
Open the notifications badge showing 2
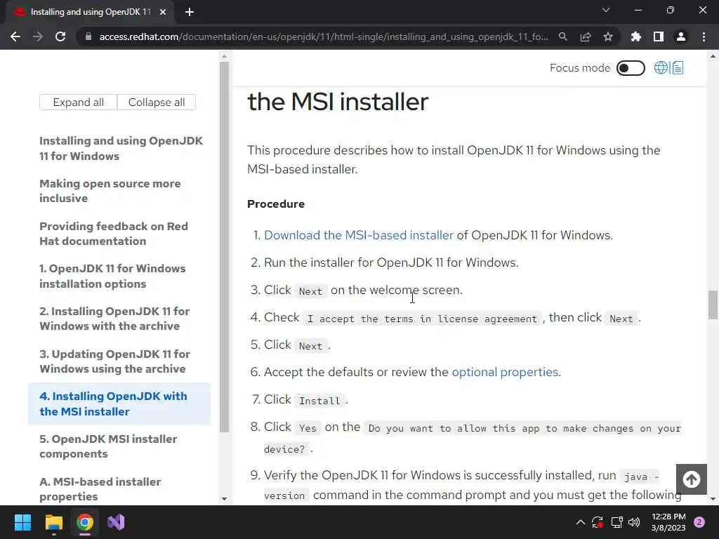(699, 522)
